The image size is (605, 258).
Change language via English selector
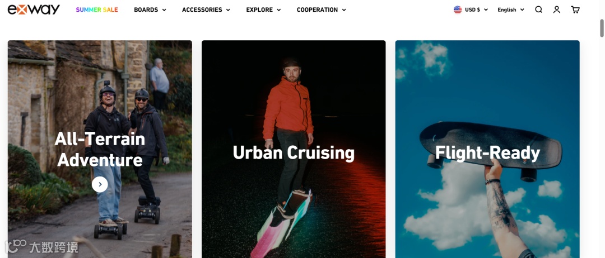(511, 9)
